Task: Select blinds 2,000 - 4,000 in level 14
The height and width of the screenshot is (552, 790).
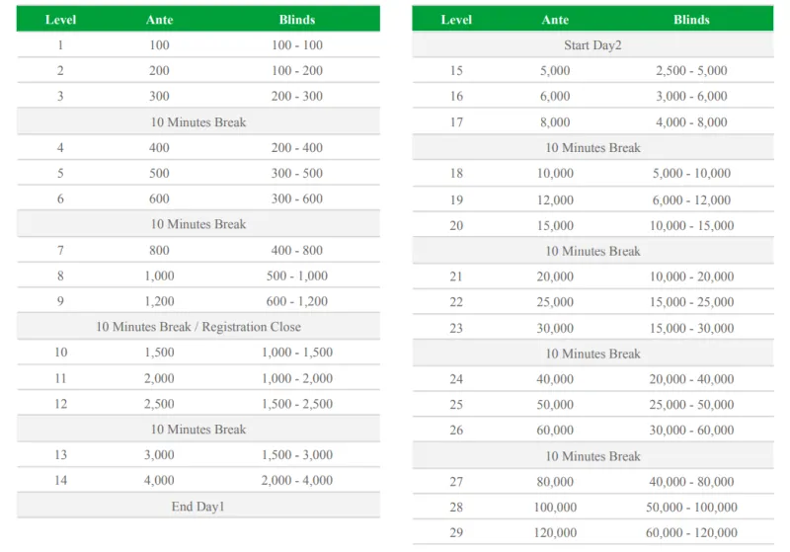Action: tap(297, 480)
